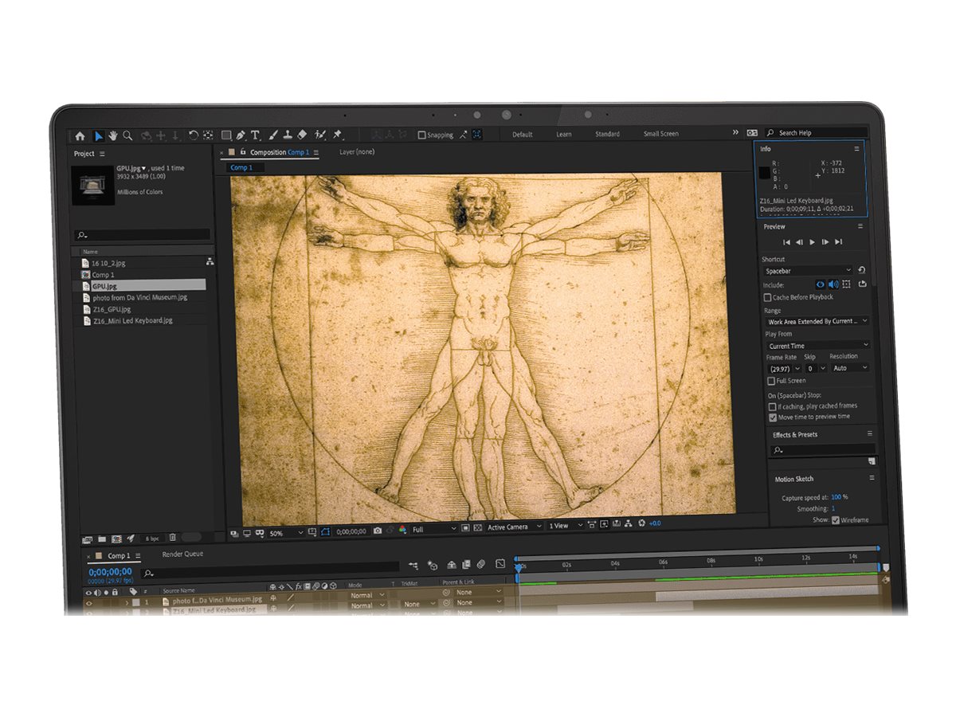Toggle the Snapping checkbox
This screenshot has height=717, width=956.
coord(422,135)
